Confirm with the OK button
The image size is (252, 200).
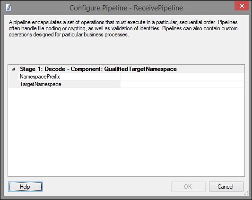[188, 186]
